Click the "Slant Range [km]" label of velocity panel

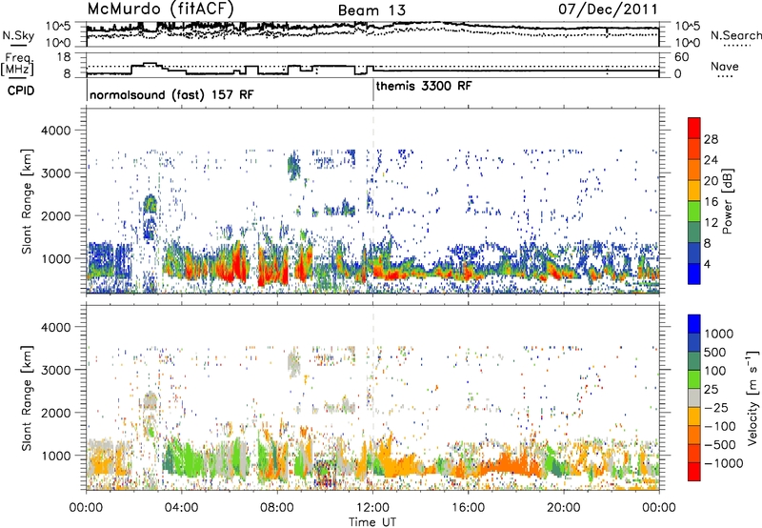click(x=27, y=397)
